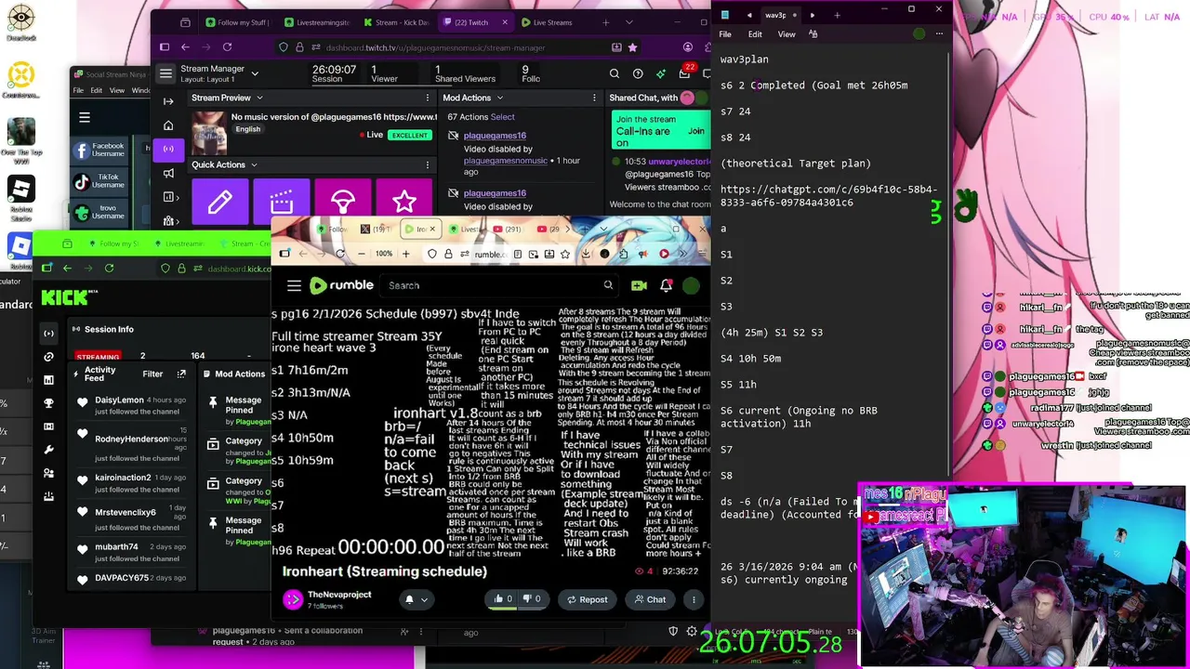
Task: Collapse the Stream Preview panel chevron
Action: pyautogui.click(x=259, y=98)
